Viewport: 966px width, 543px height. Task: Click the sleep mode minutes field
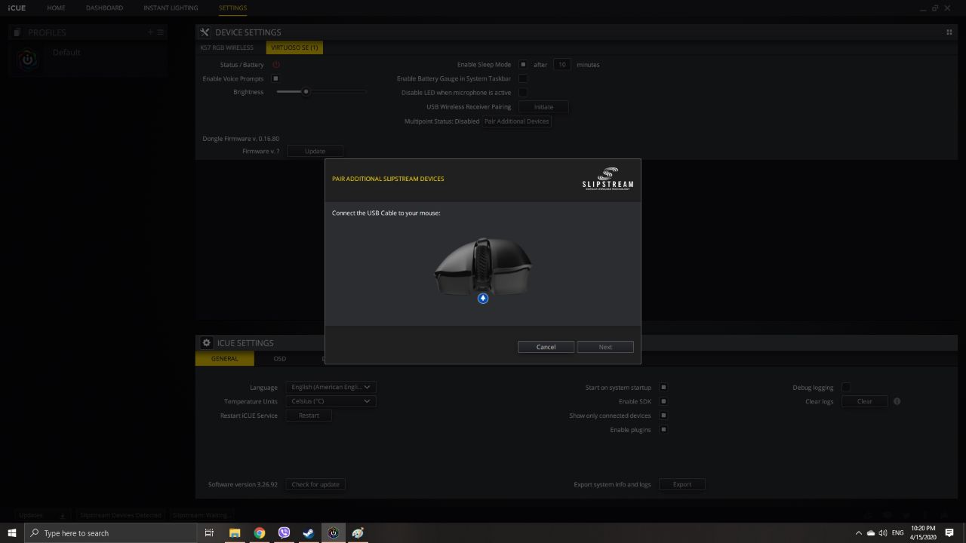point(562,65)
